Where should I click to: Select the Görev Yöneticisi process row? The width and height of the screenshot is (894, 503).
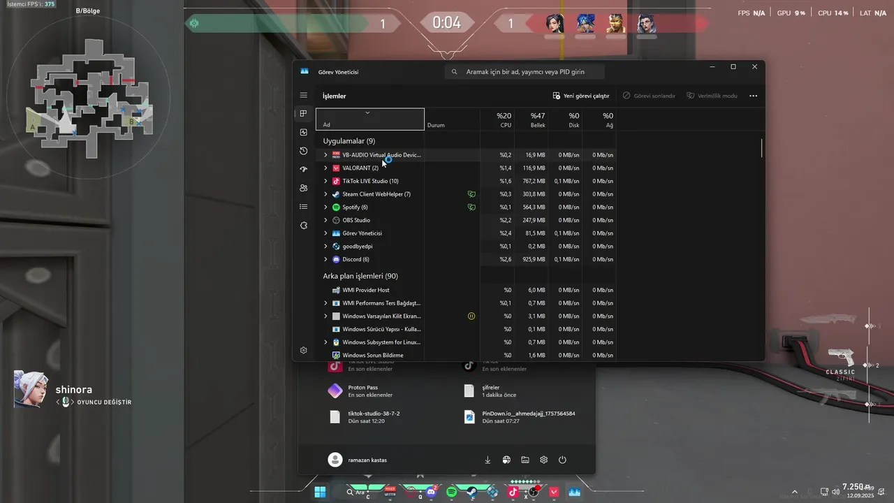[466, 233]
